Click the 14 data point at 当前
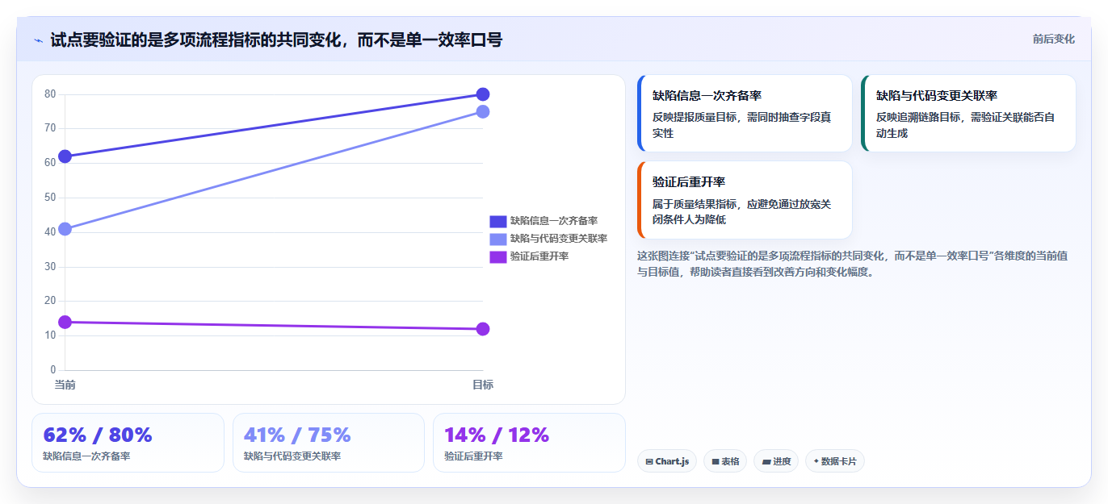Image resolution: width=1108 pixels, height=504 pixels. click(65, 322)
